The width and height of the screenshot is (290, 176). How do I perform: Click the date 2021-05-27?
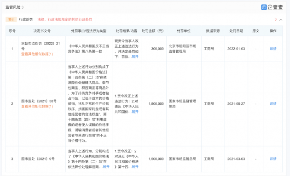(x=236, y=104)
